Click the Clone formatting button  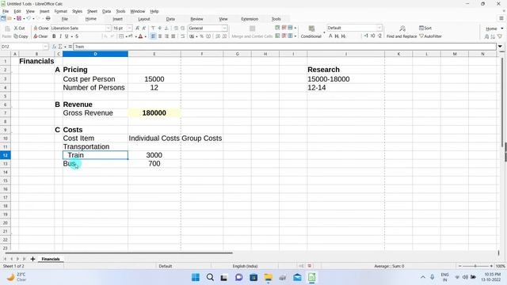[41, 28]
